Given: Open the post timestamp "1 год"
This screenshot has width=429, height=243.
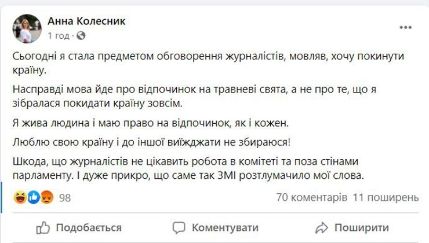Looking at the screenshot, I should [59, 36].
